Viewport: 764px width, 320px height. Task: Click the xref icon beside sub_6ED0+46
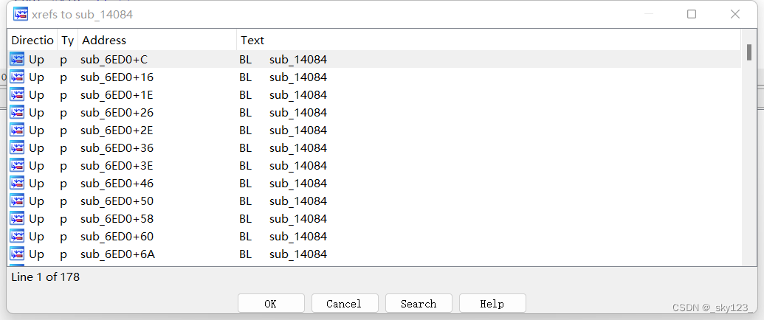click(17, 183)
